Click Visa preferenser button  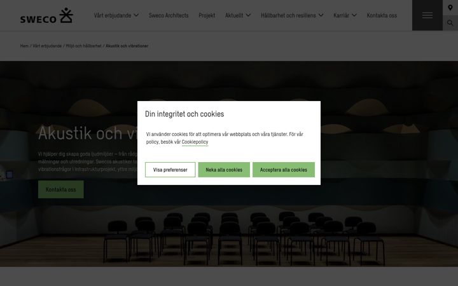pyautogui.click(x=170, y=170)
